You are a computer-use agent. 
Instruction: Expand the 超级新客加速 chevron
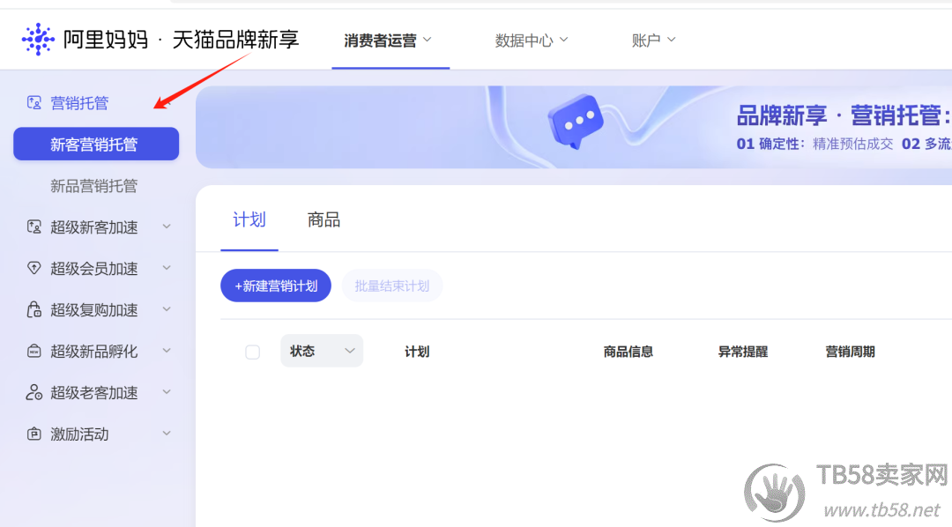pos(167,226)
